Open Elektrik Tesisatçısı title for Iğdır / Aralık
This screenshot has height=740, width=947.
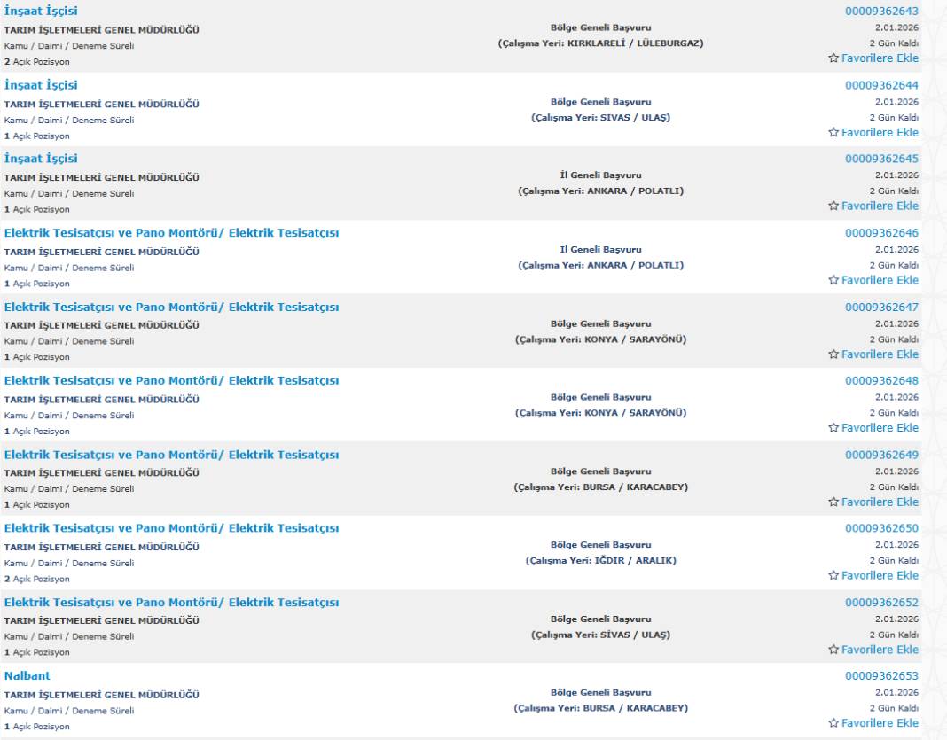tap(171, 528)
